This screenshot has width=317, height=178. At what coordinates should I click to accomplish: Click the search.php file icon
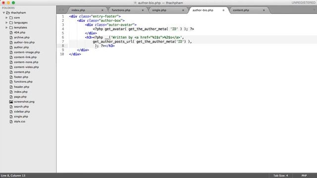[x=11, y=107]
